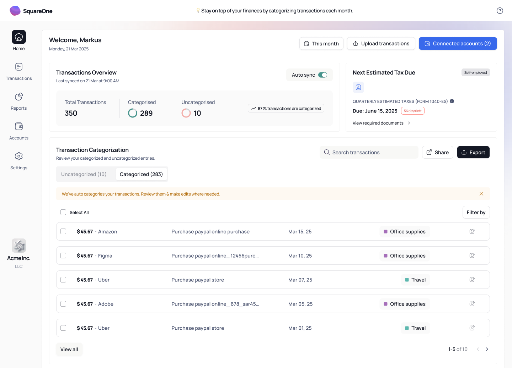Click the Mar 10, 25 date

point(300,256)
